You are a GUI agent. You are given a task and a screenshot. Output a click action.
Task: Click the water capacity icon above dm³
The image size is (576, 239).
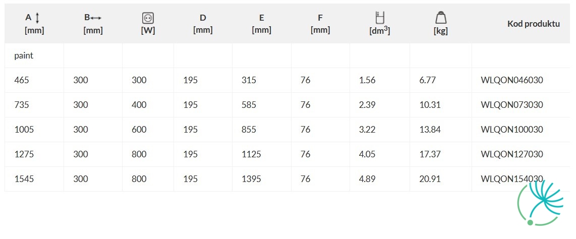coord(379,18)
